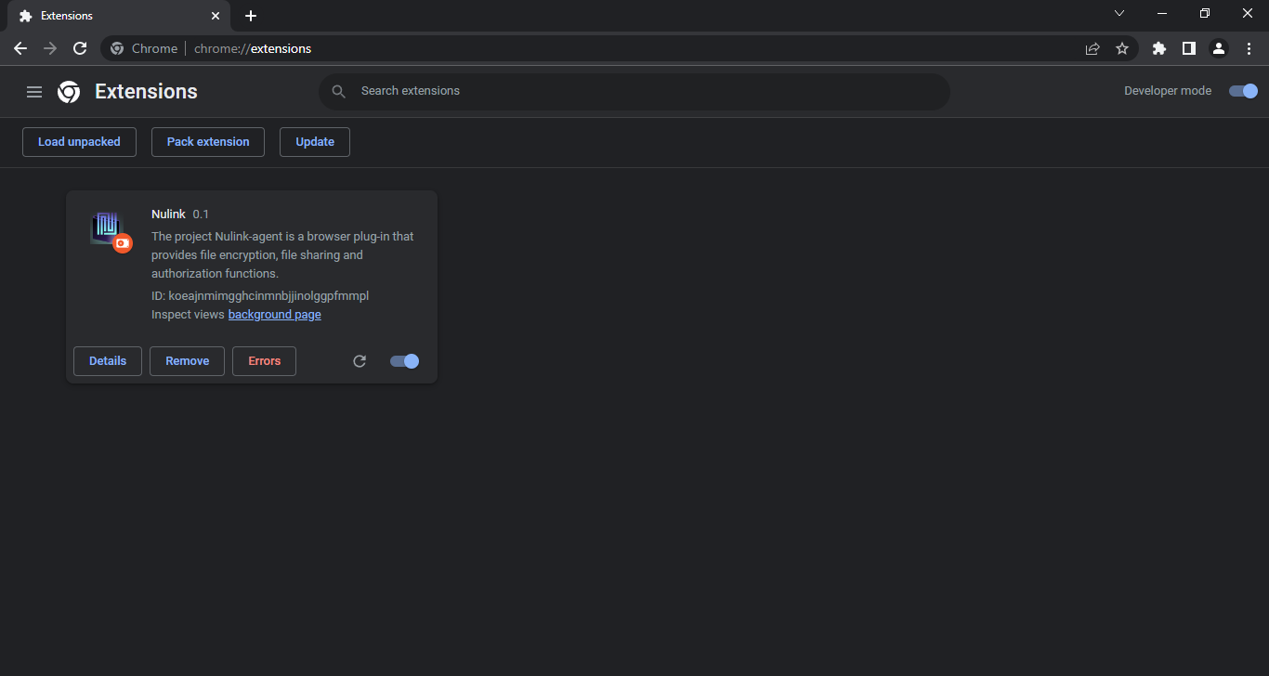This screenshot has width=1269, height=676.
Task: Open Chrome three-dot customize menu
Action: pyautogui.click(x=1249, y=48)
